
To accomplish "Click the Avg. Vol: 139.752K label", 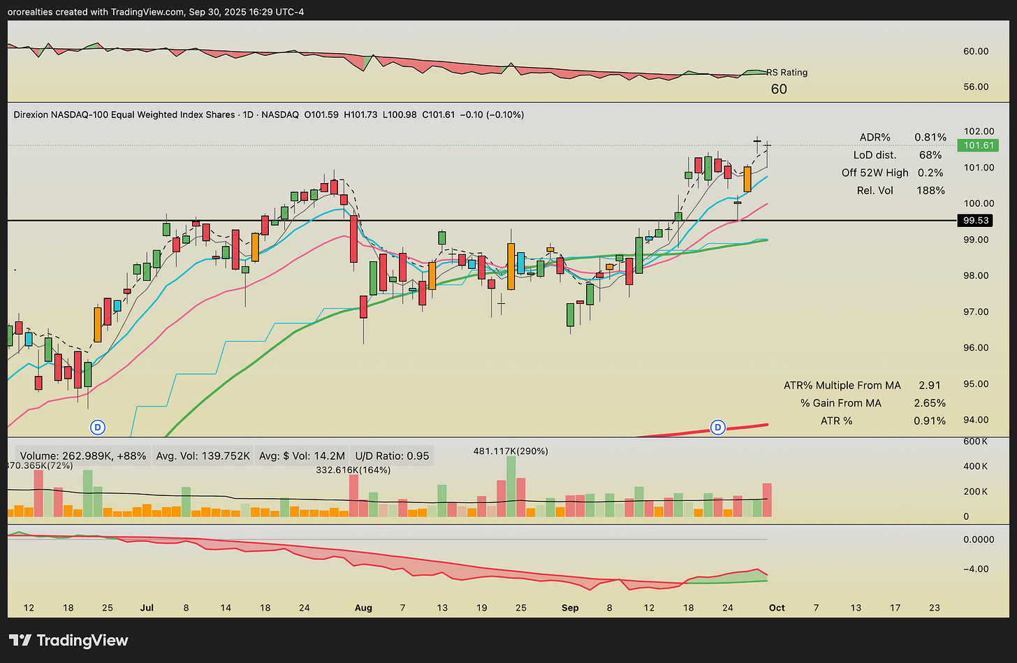I will coord(203,456).
